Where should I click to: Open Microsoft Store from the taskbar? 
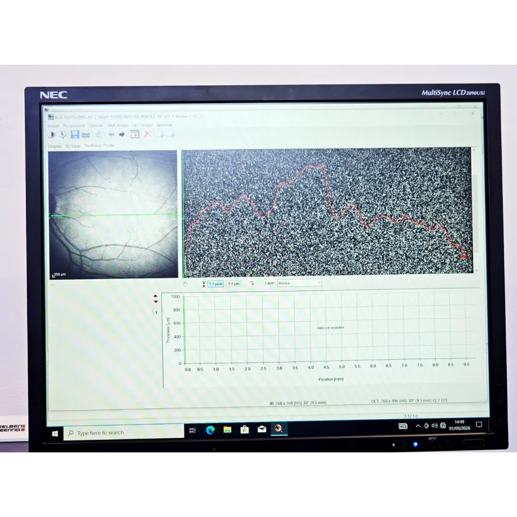click(x=245, y=429)
